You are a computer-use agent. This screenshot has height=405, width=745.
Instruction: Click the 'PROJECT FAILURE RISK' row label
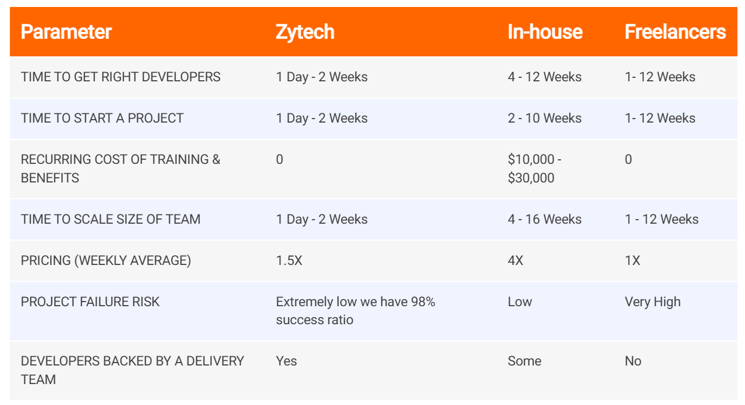pos(90,302)
